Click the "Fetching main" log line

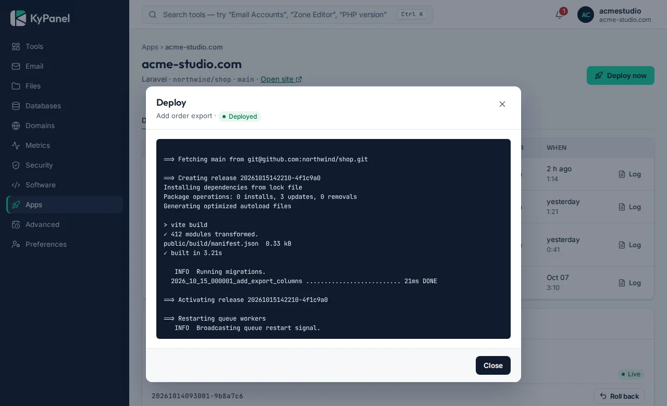click(266, 159)
